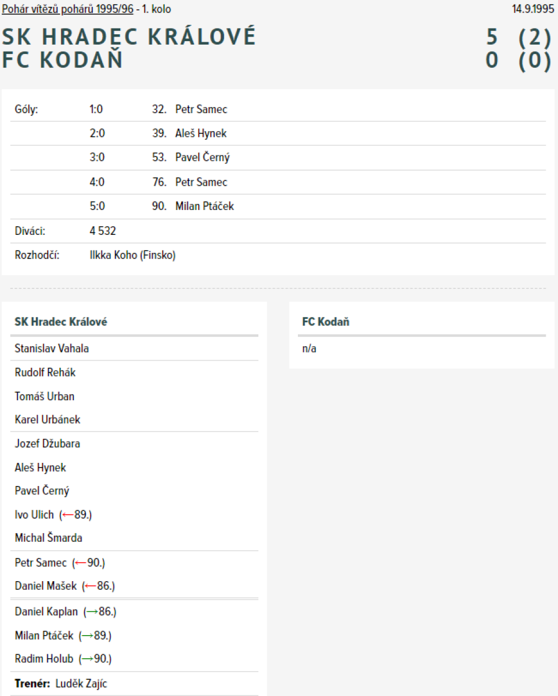Click Michal Šmarda in the lineup
Screen dimensions: 558x696
pyautogui.click(x=48, y=538)
